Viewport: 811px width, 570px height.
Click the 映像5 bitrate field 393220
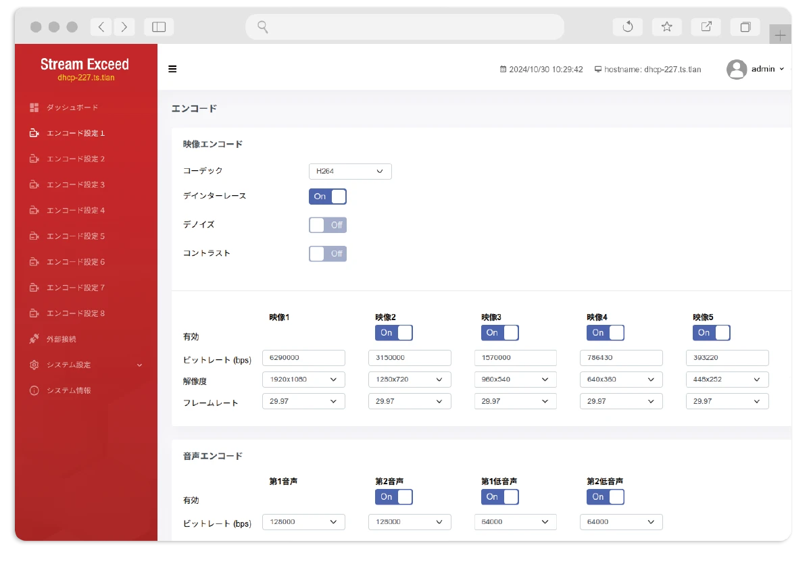pos(727,358)
